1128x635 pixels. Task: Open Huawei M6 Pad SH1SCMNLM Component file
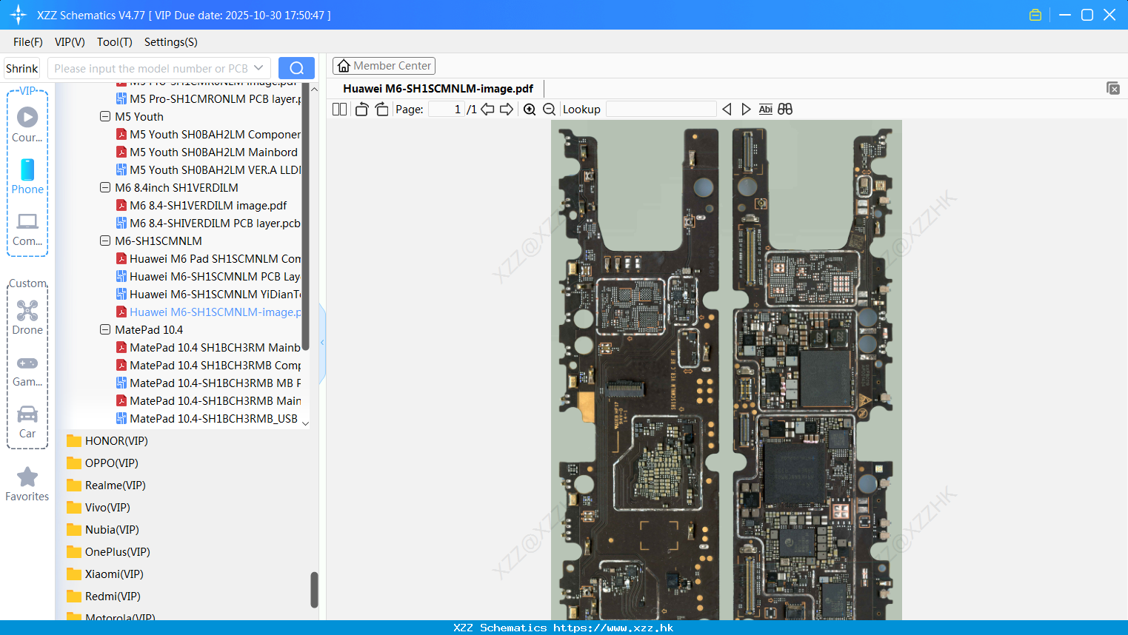[x=209, y=258]
